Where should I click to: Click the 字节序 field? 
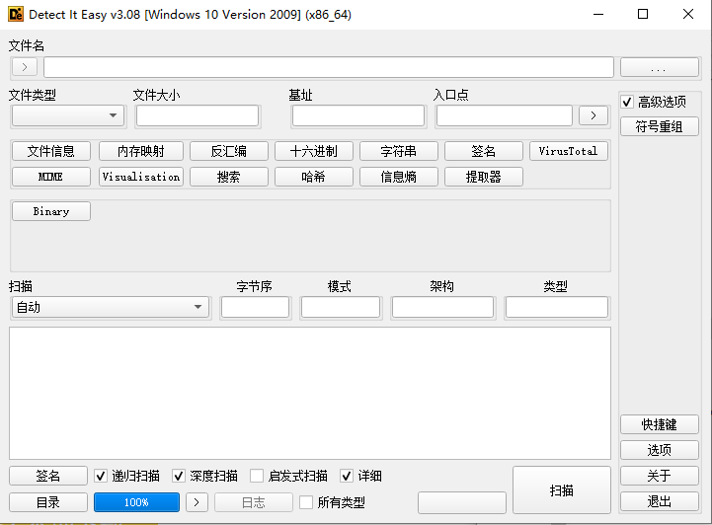click(x=255, y=307)
